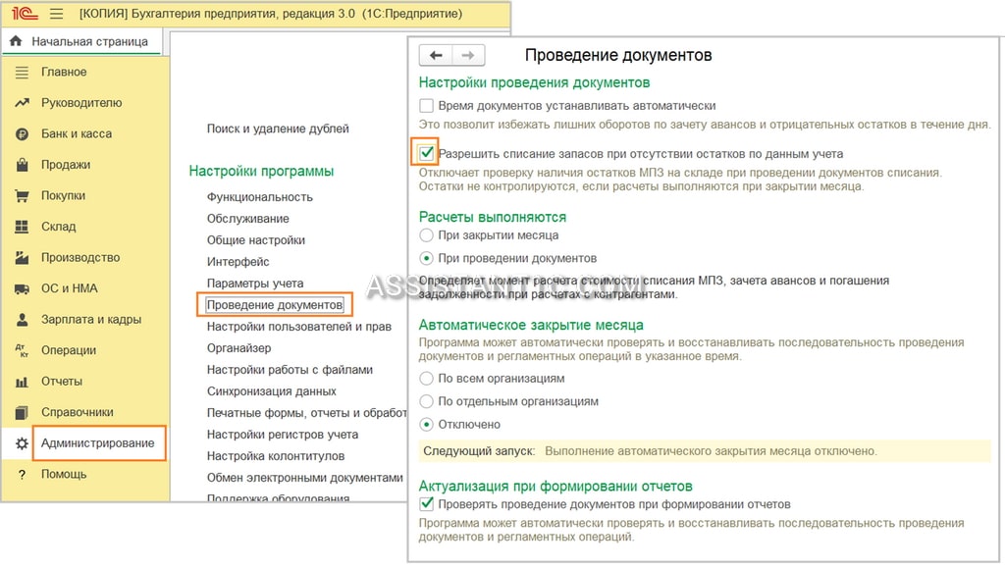Open the Операции section
Screen dimensions: 1005x569
point(69,350)
